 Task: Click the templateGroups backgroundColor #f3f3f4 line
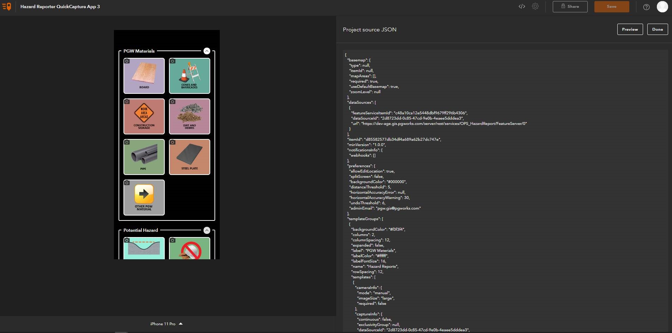coord(379,229)
